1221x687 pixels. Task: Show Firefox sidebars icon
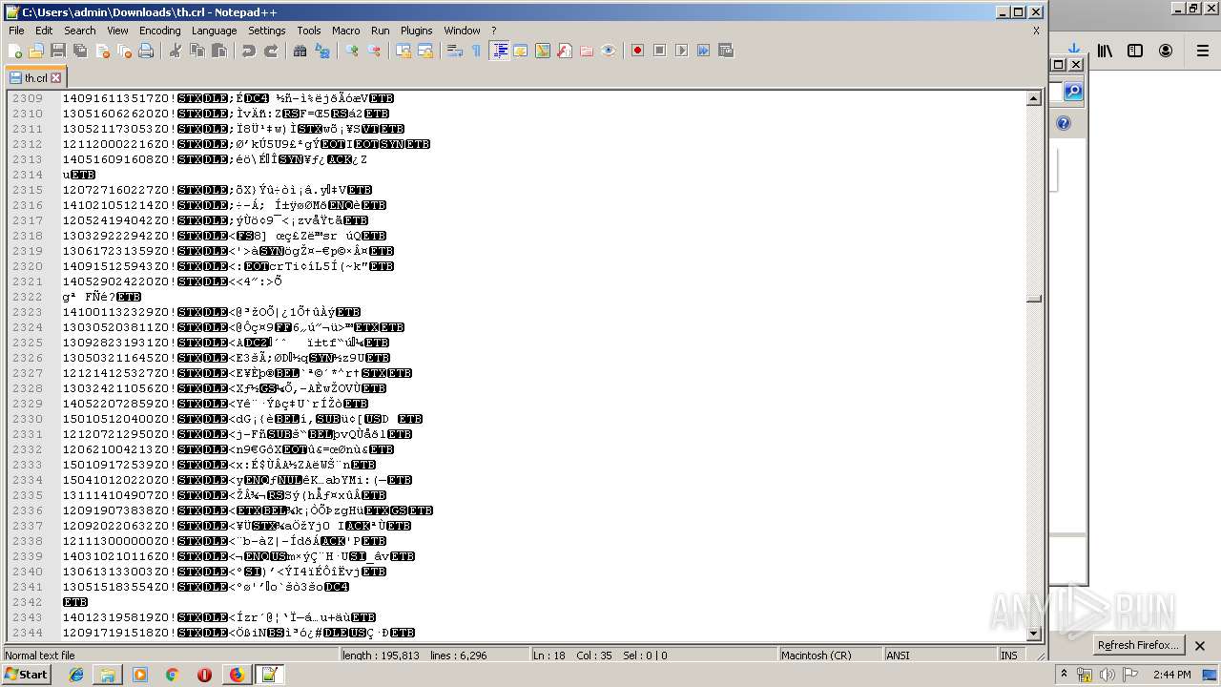(1135, 52)
